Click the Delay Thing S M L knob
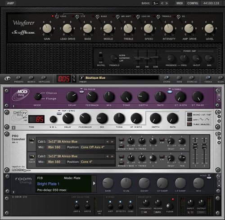The width and height of the screenshot is (225, 220). (53, 119)
